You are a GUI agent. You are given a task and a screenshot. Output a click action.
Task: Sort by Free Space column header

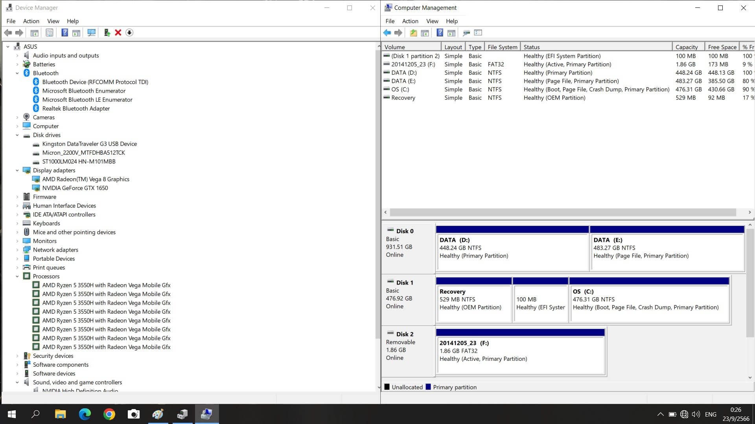point(722,47)
